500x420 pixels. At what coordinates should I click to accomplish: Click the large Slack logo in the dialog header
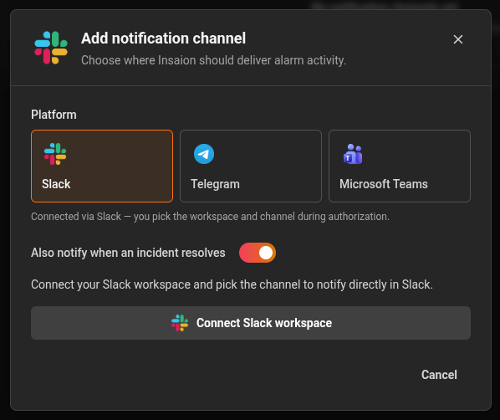(x=51, y=48)
